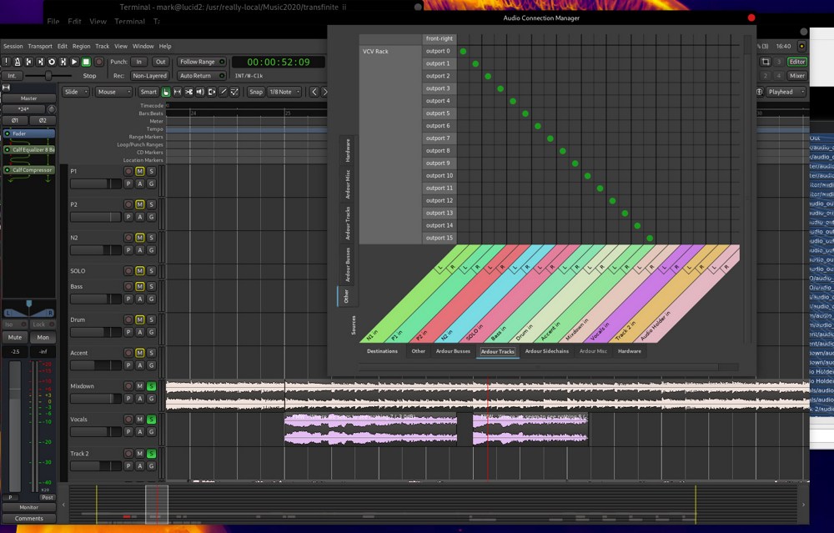Enable Punch In
834x533 pixels.
(x=138, y=62)
